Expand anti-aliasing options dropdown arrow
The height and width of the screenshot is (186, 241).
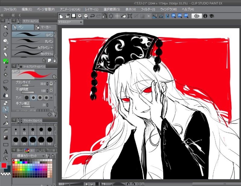[51, 98]
